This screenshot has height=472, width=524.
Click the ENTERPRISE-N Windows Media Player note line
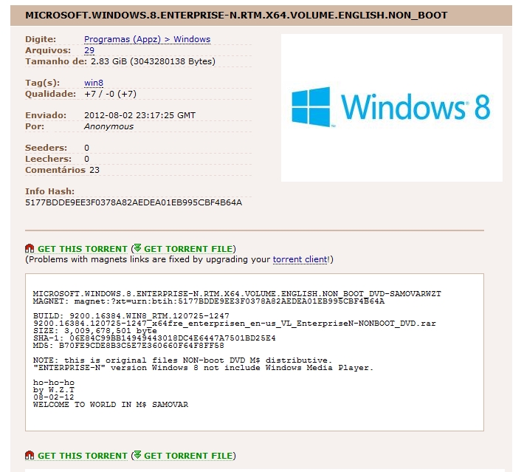pyautogui.click(x=203, y=368)
